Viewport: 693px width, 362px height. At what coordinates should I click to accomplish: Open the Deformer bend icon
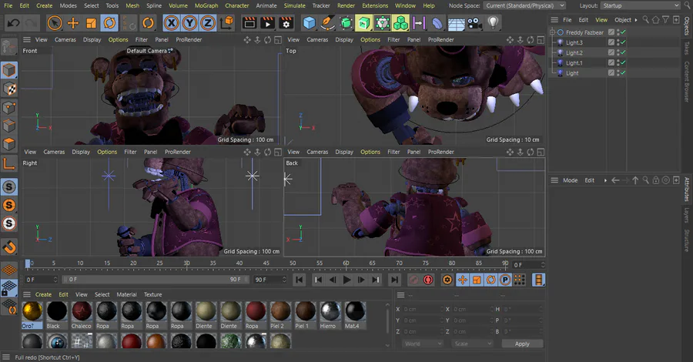tap(437, 22)
